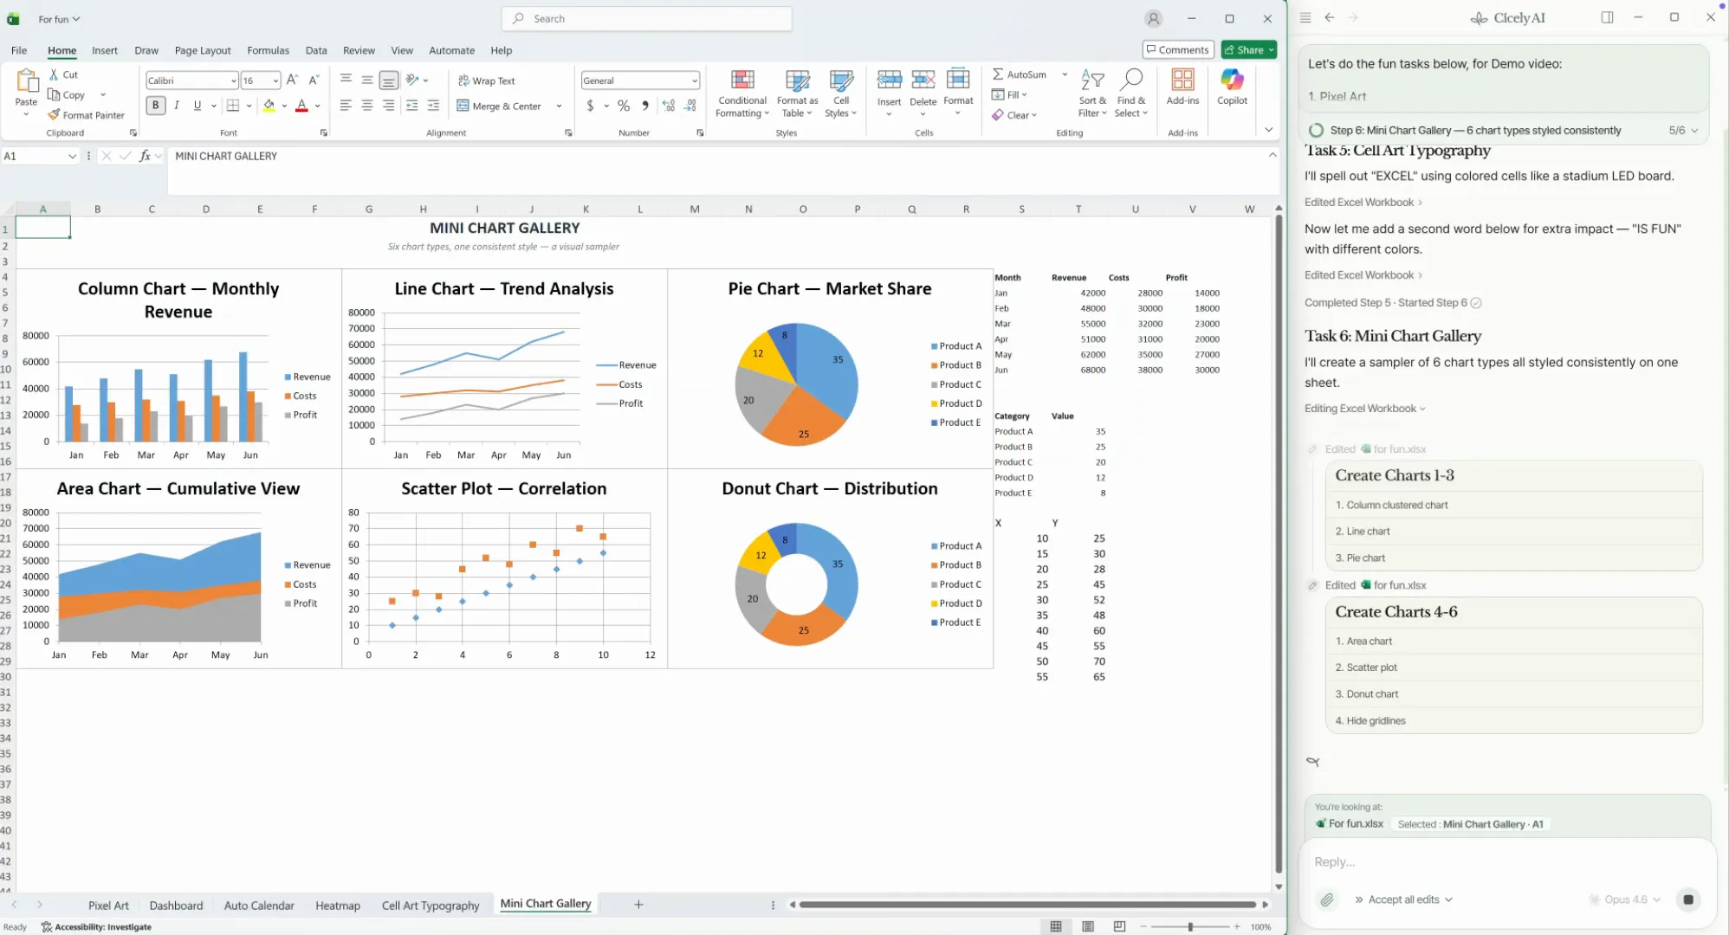This screenshot has width=1729, height=935.
Task: Click the attachment paperclip icon in chat
Action: [x=1327, y=900]
